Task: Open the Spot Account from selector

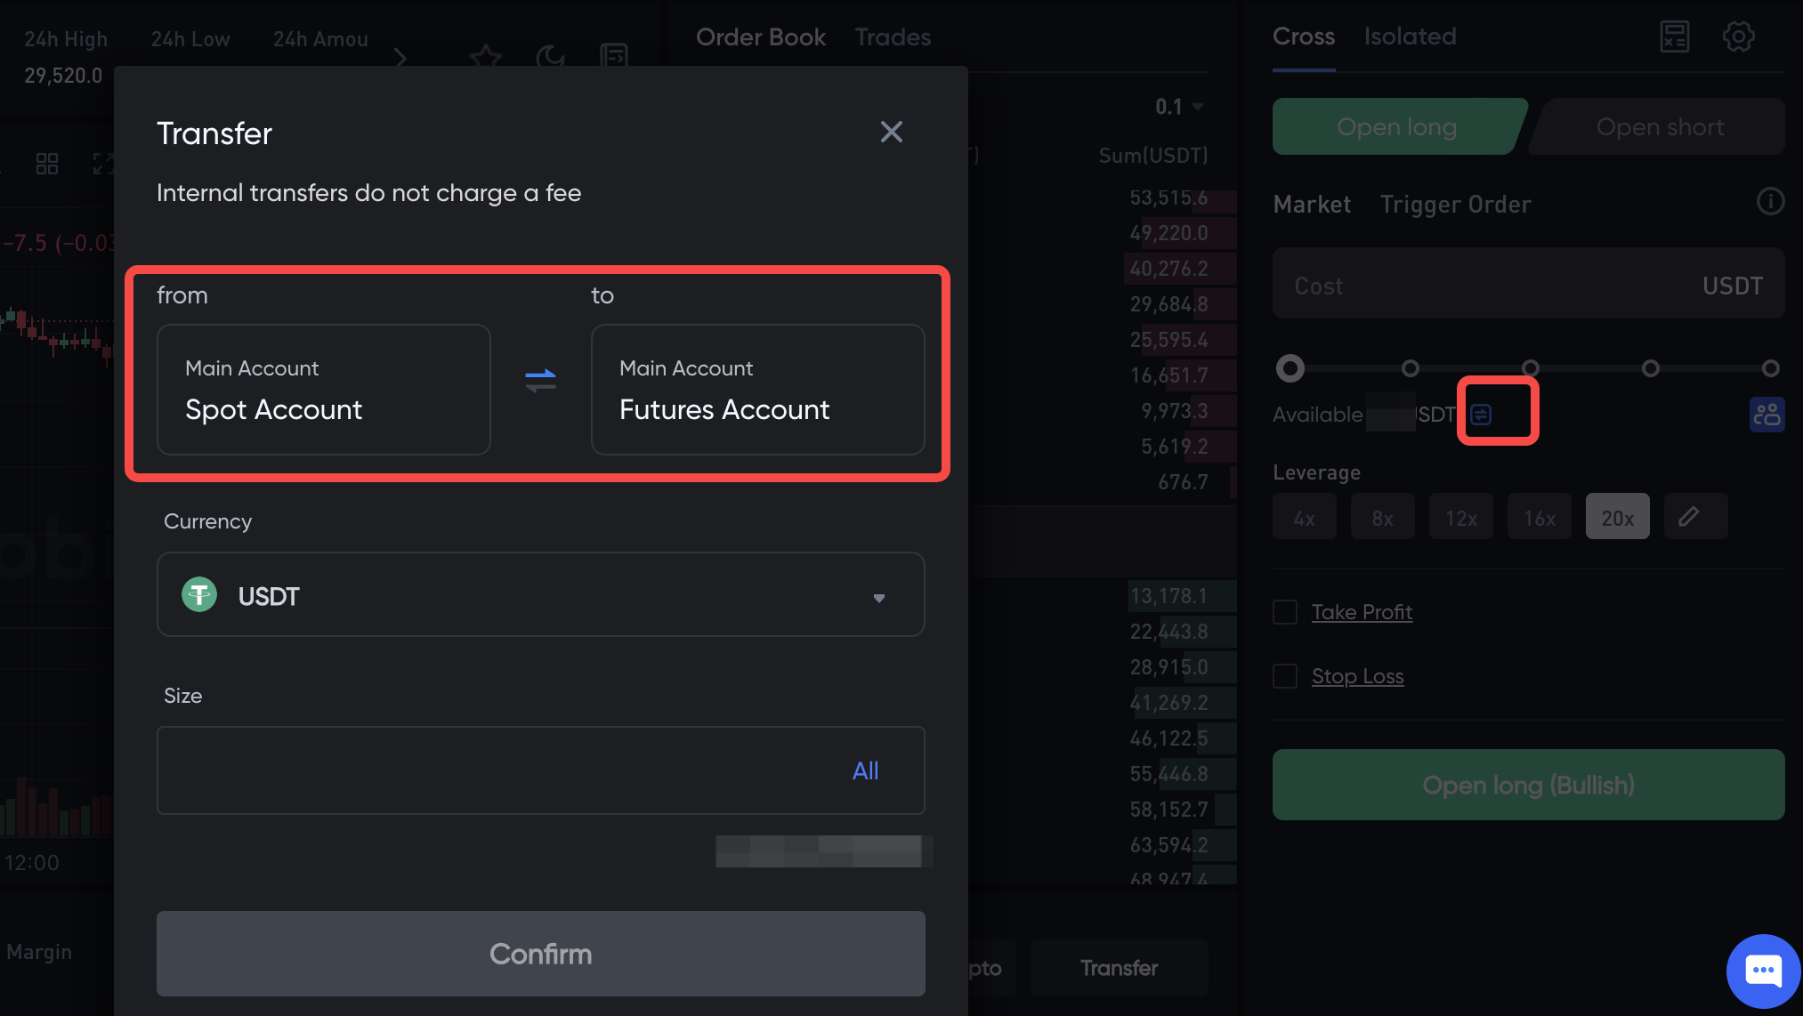Action: (x=323, y=390)
